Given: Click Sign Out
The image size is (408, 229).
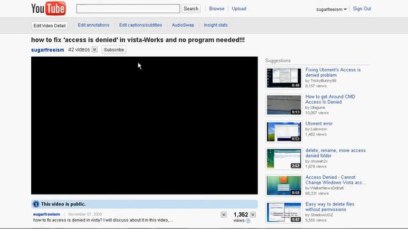Looking at the screenshot, I should [362, 8].
